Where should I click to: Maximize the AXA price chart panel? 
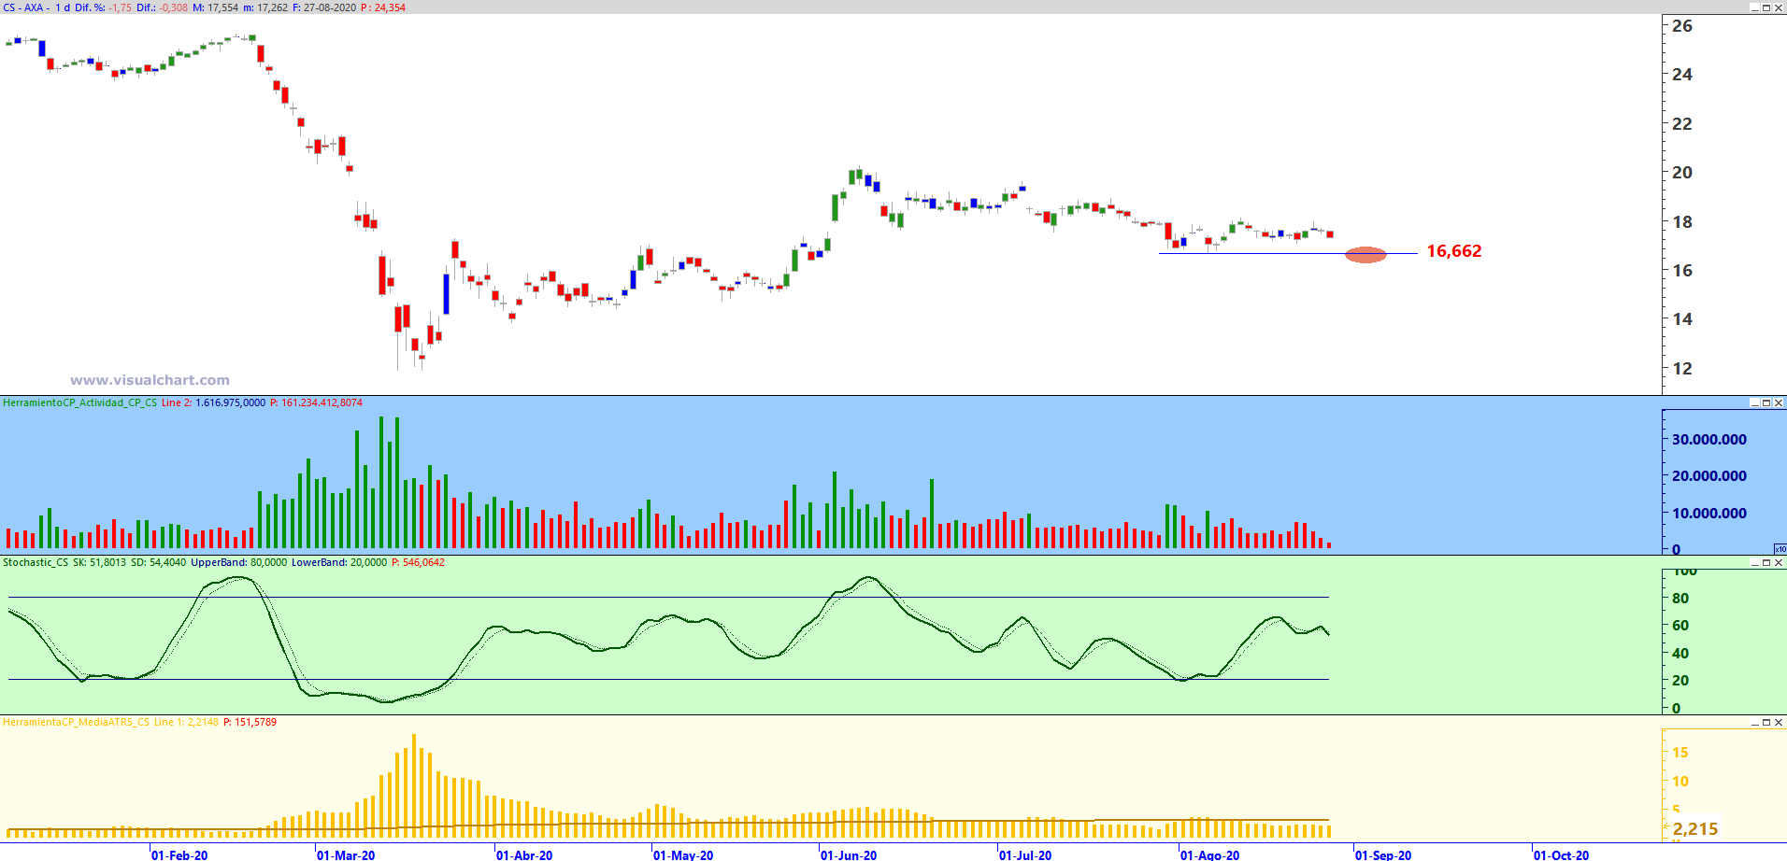1766,7
